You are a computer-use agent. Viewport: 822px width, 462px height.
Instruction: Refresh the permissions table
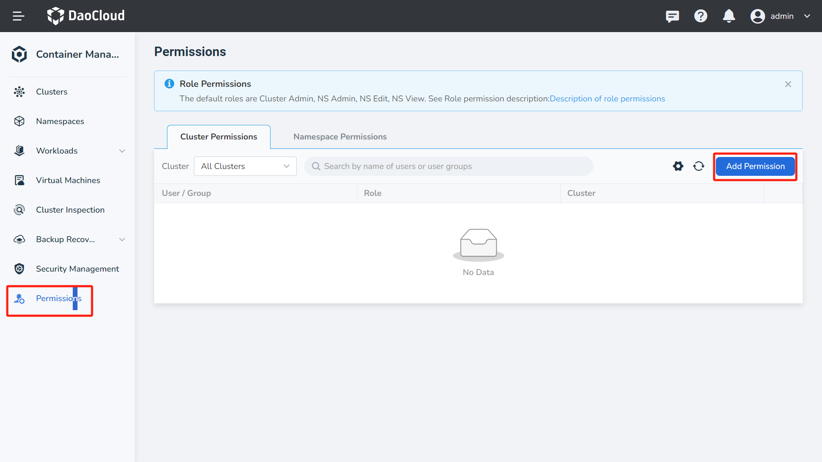pos(698,166)
